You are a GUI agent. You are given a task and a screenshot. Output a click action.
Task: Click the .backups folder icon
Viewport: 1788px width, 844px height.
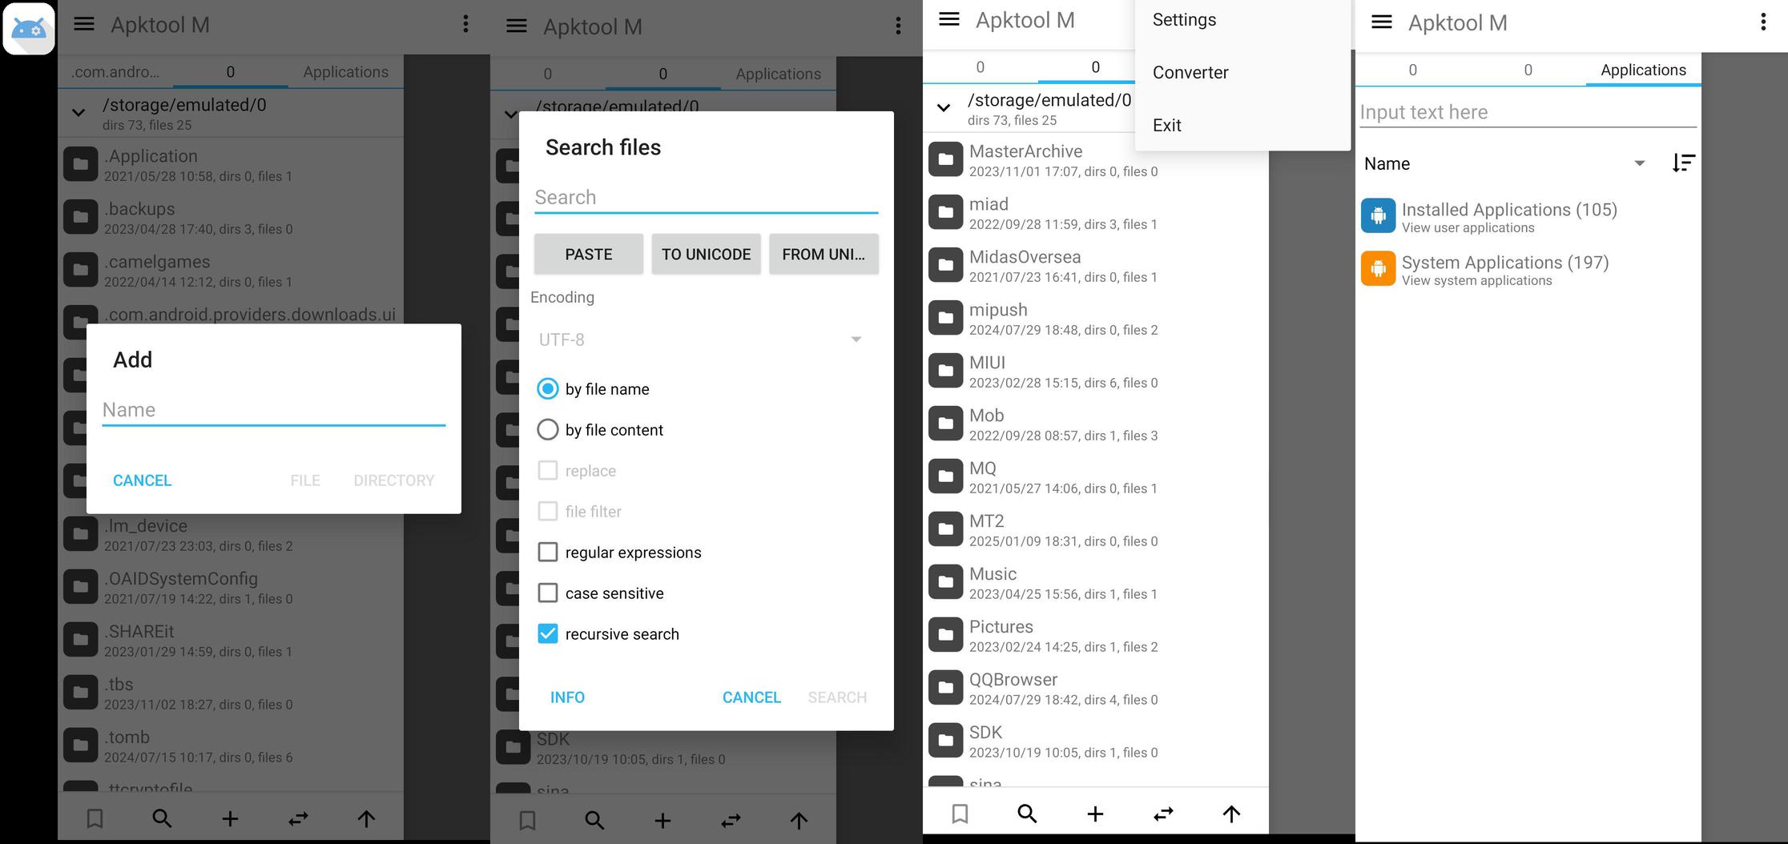(x=80, y=216)
